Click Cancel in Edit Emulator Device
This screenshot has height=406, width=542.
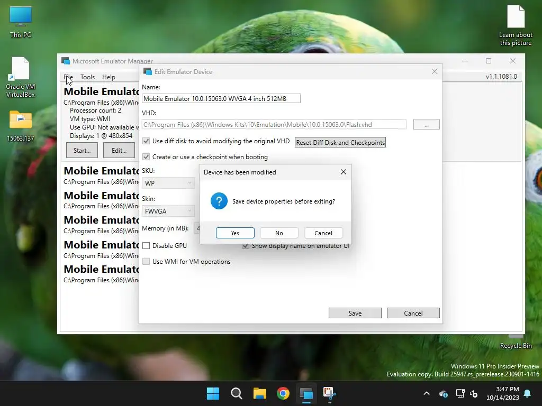[x=413, y=313]
